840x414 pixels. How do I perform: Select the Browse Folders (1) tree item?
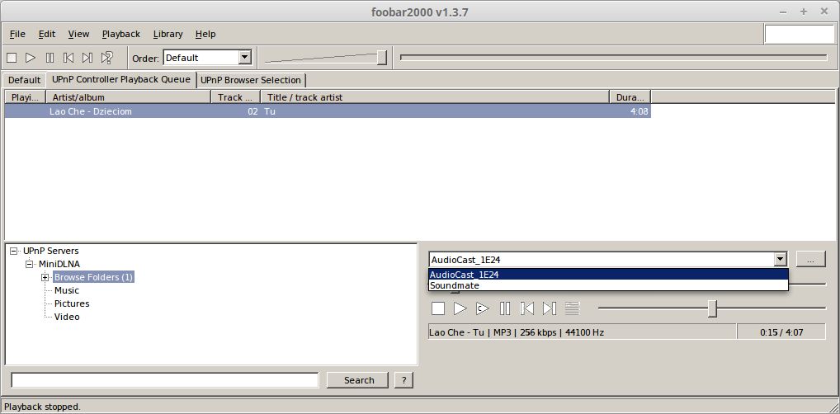pos(93,277)
